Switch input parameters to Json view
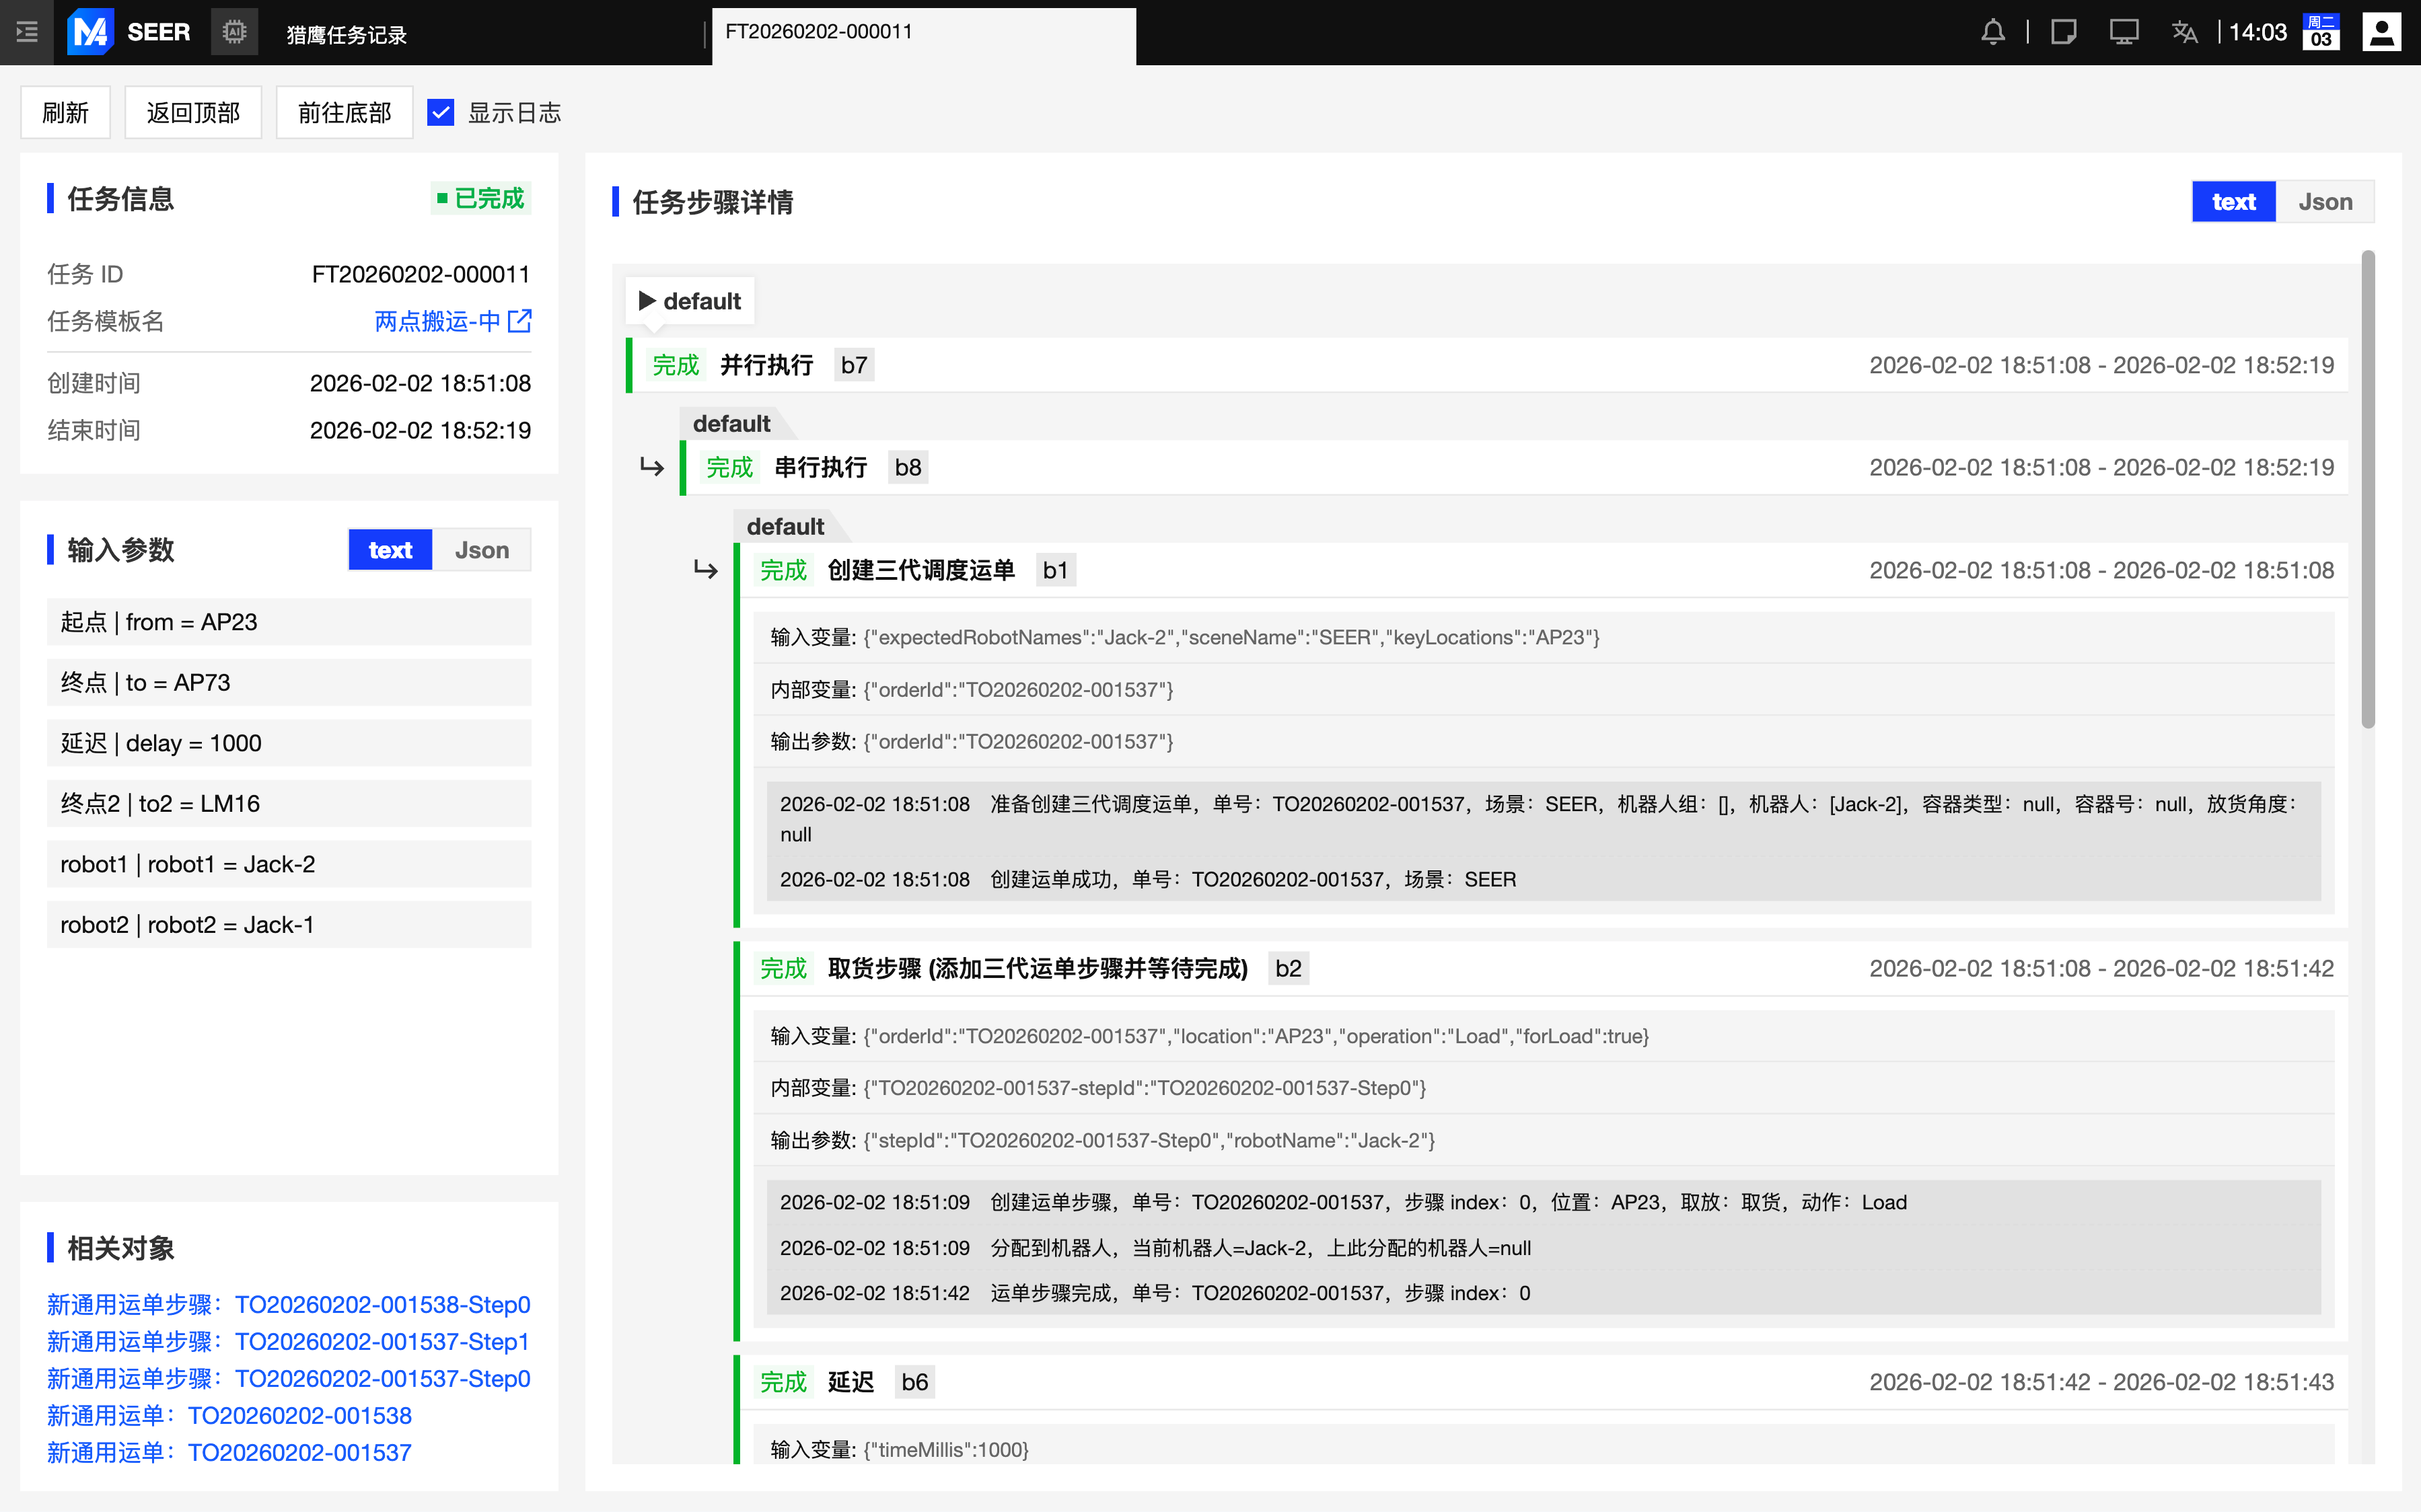This screenshot has width=2421, height=1512. pyautogui.click(x=481, y=550)
